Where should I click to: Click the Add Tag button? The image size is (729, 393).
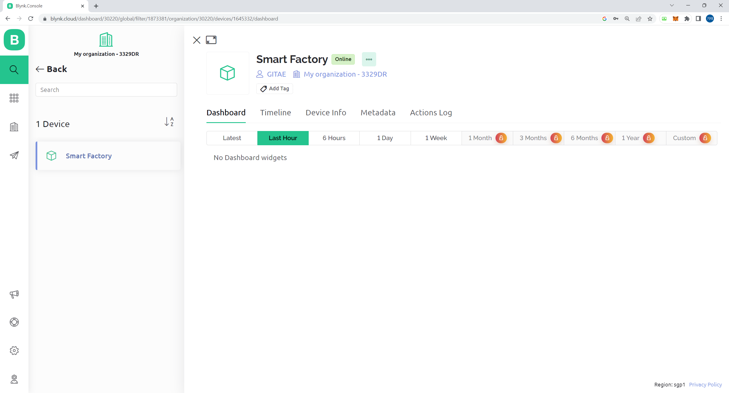tap(275, 89)
